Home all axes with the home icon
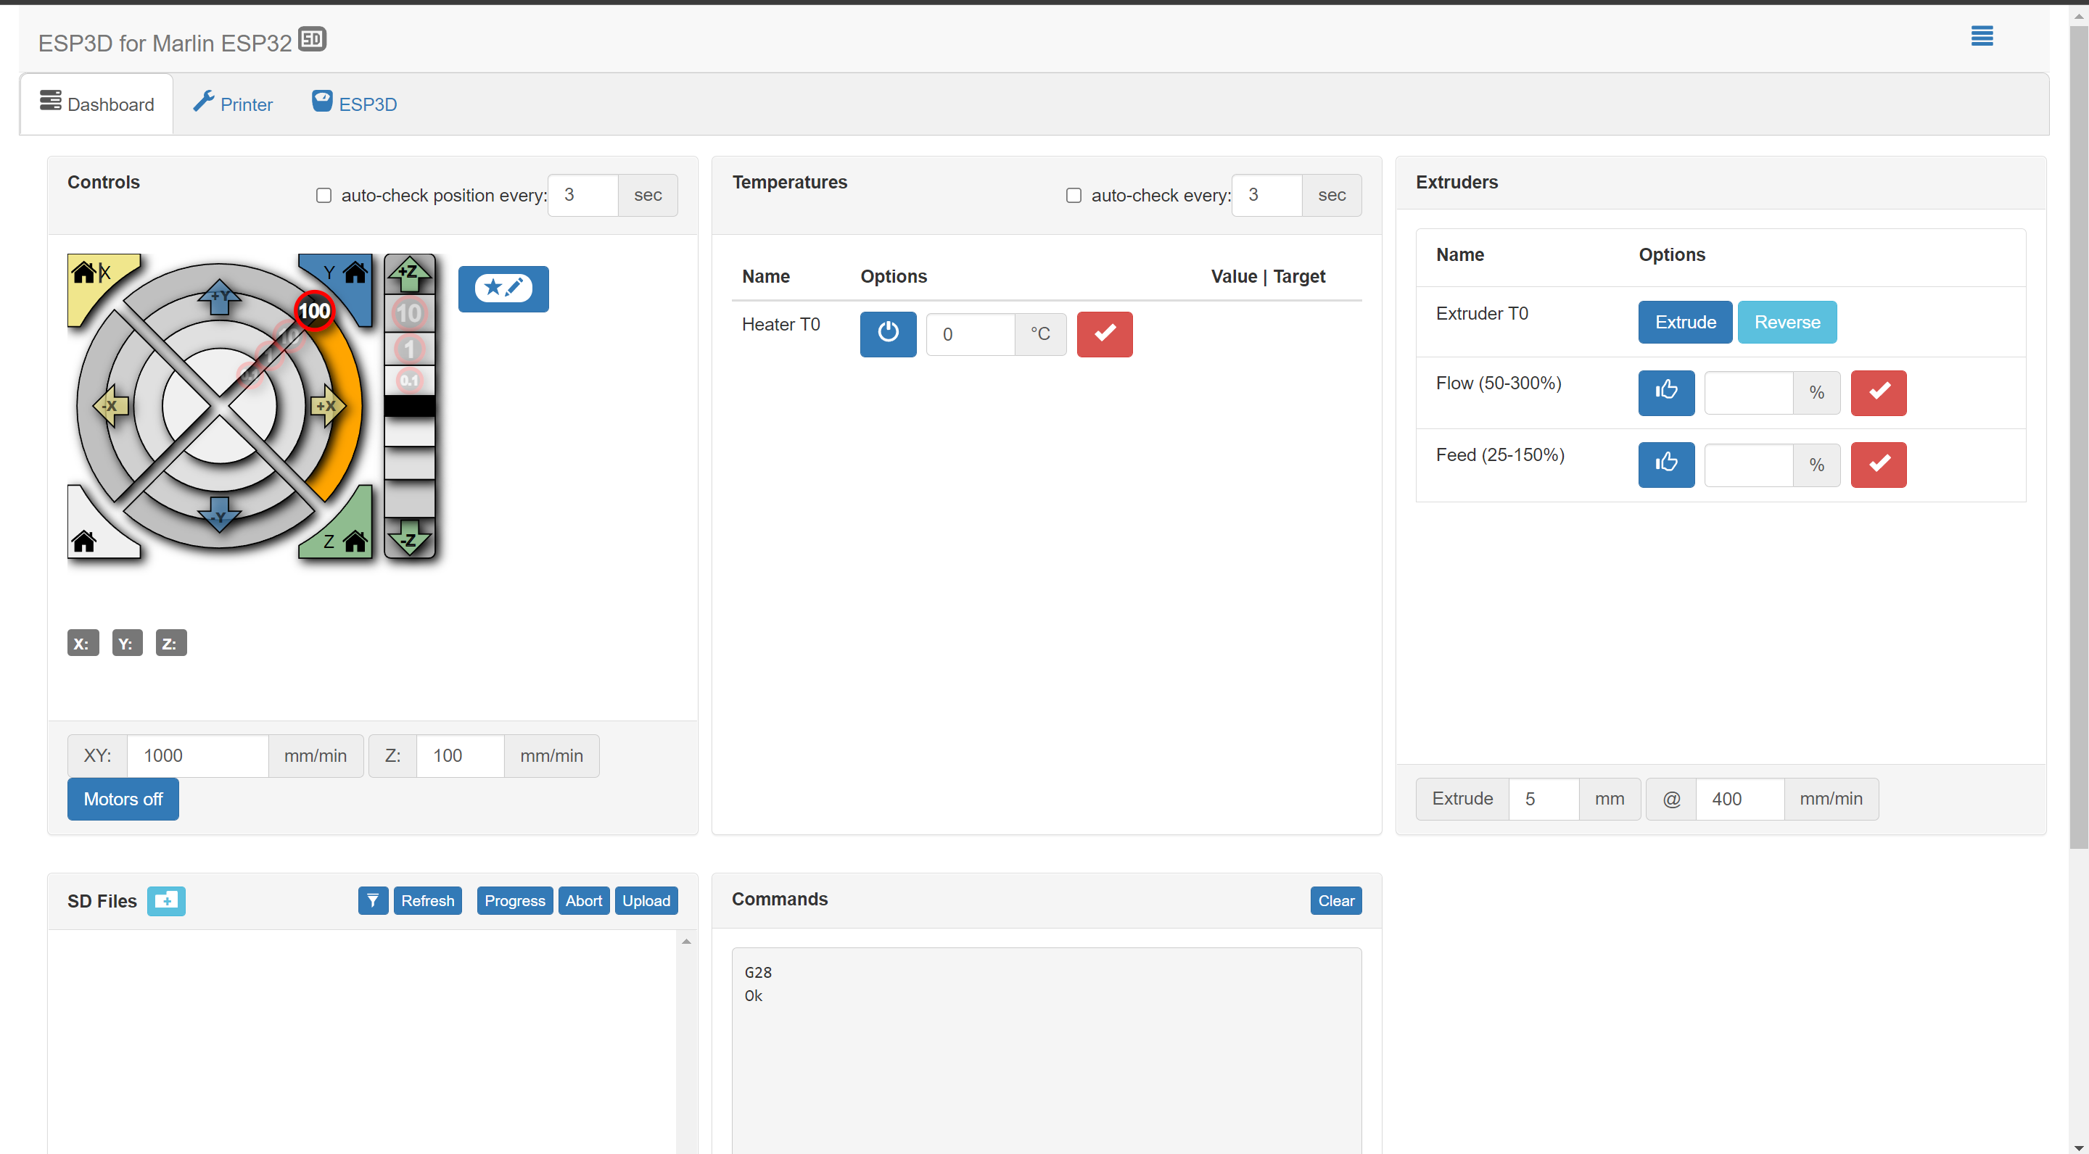The width and height of the screenshot is (2089, 1154). point(84,541)
